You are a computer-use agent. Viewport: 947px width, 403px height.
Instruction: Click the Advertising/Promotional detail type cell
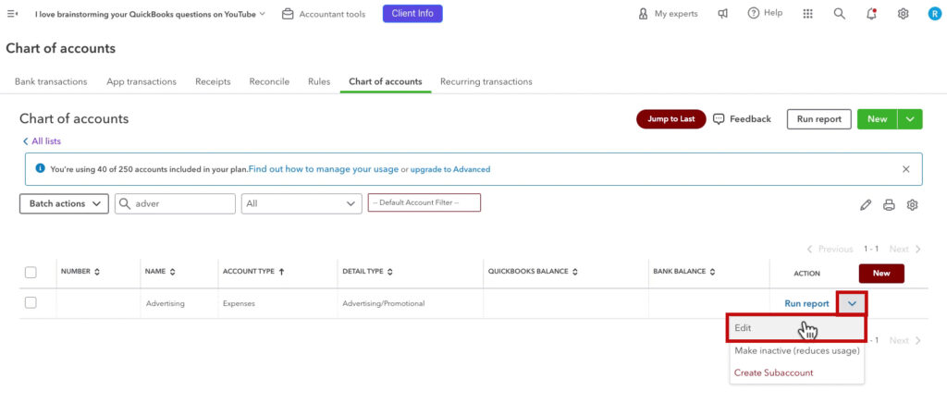click(384, 303)
